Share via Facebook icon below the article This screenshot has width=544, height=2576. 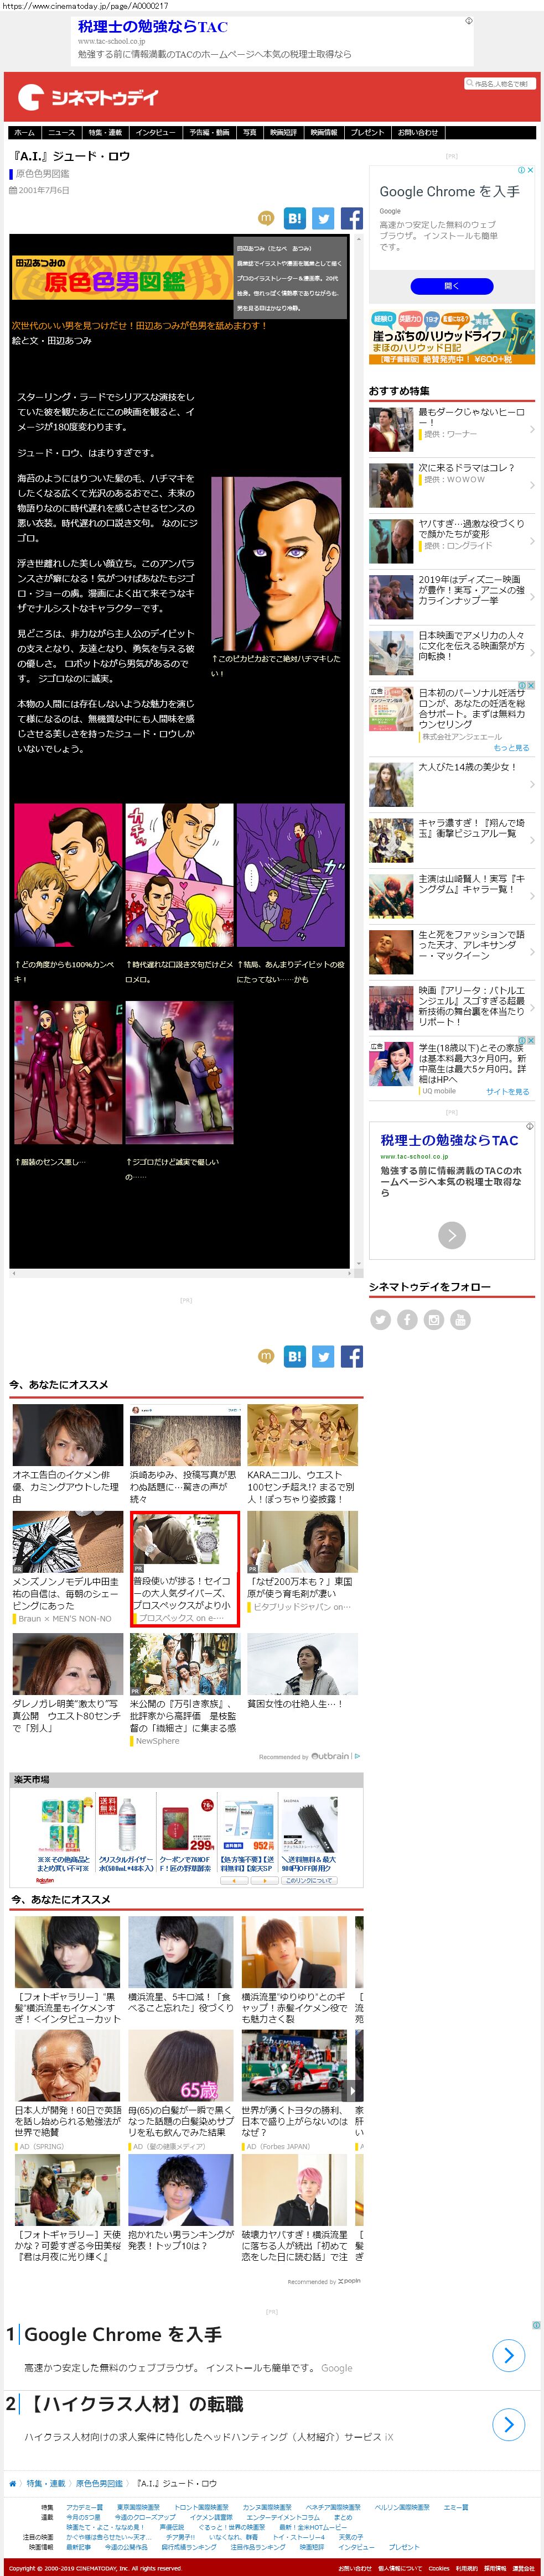pos(351,1356)
